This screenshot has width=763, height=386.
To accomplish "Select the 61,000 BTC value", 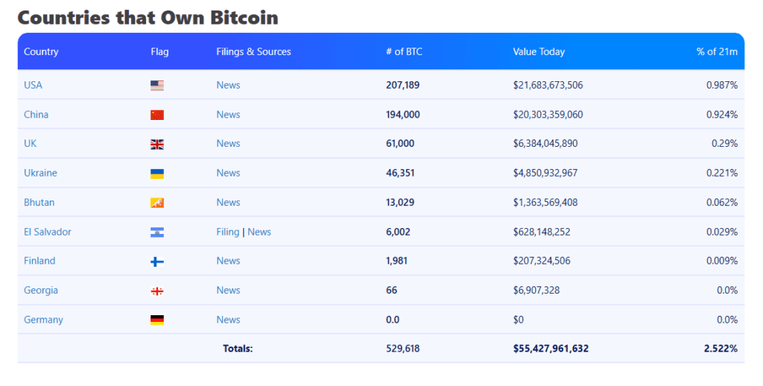I will [x=400, y=144].
